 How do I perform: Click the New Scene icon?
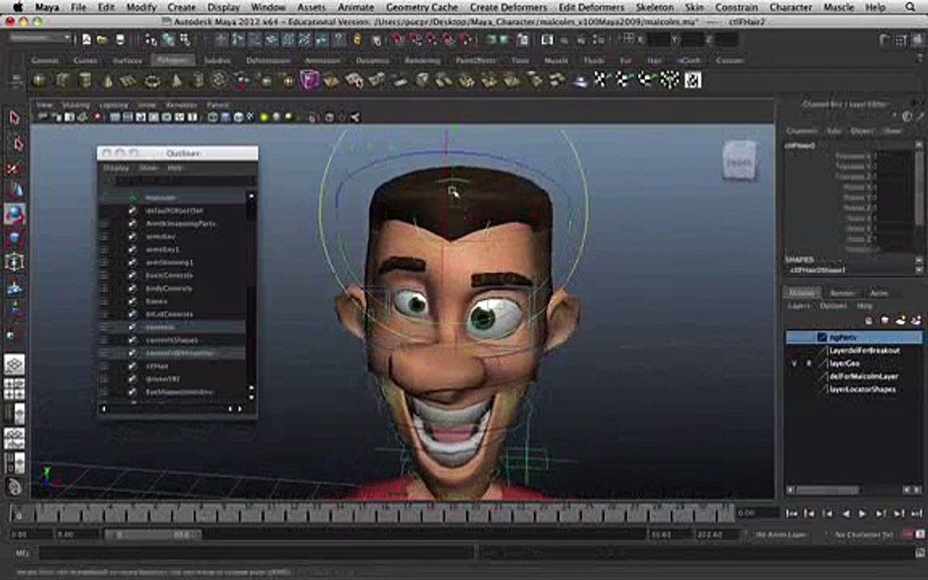pos(86,39)
